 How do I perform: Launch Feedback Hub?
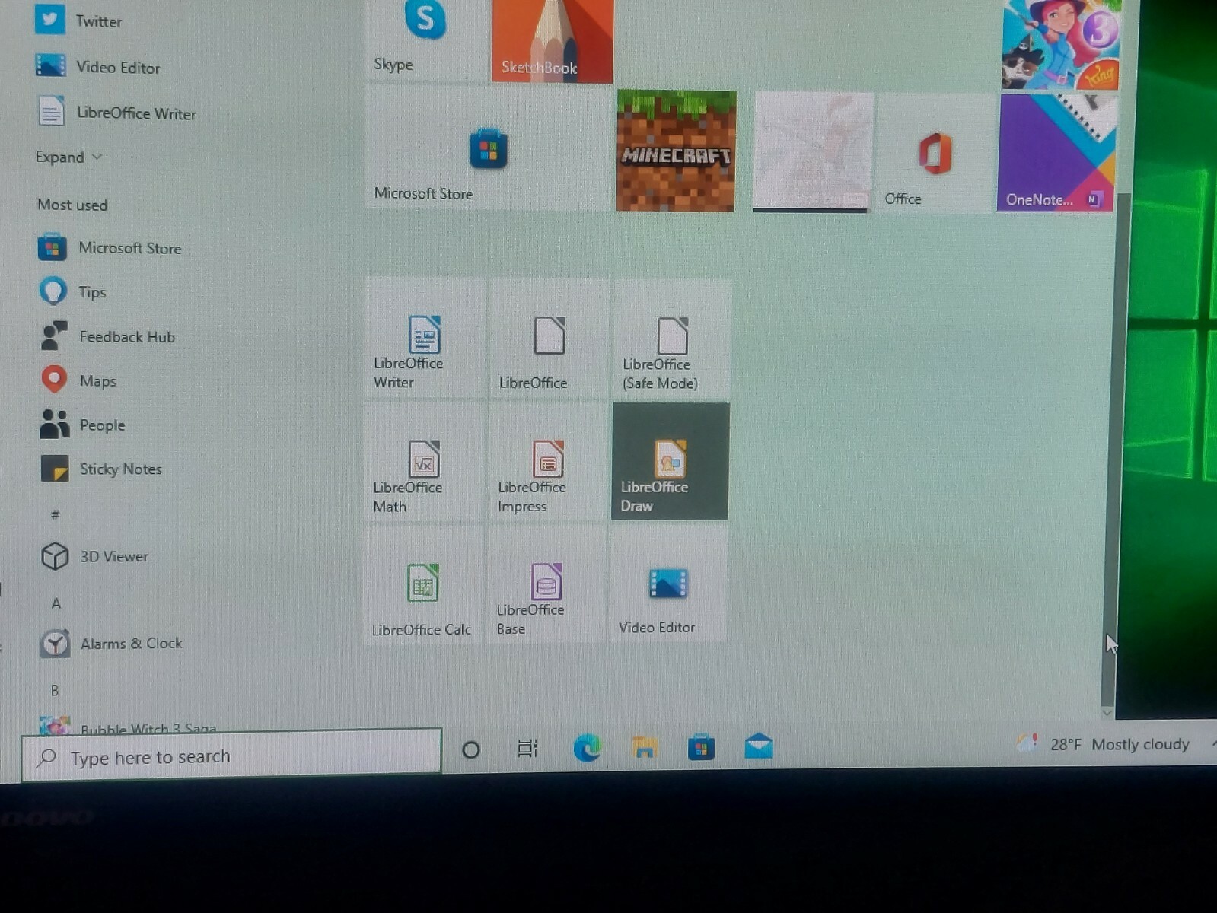pos(107,336)
